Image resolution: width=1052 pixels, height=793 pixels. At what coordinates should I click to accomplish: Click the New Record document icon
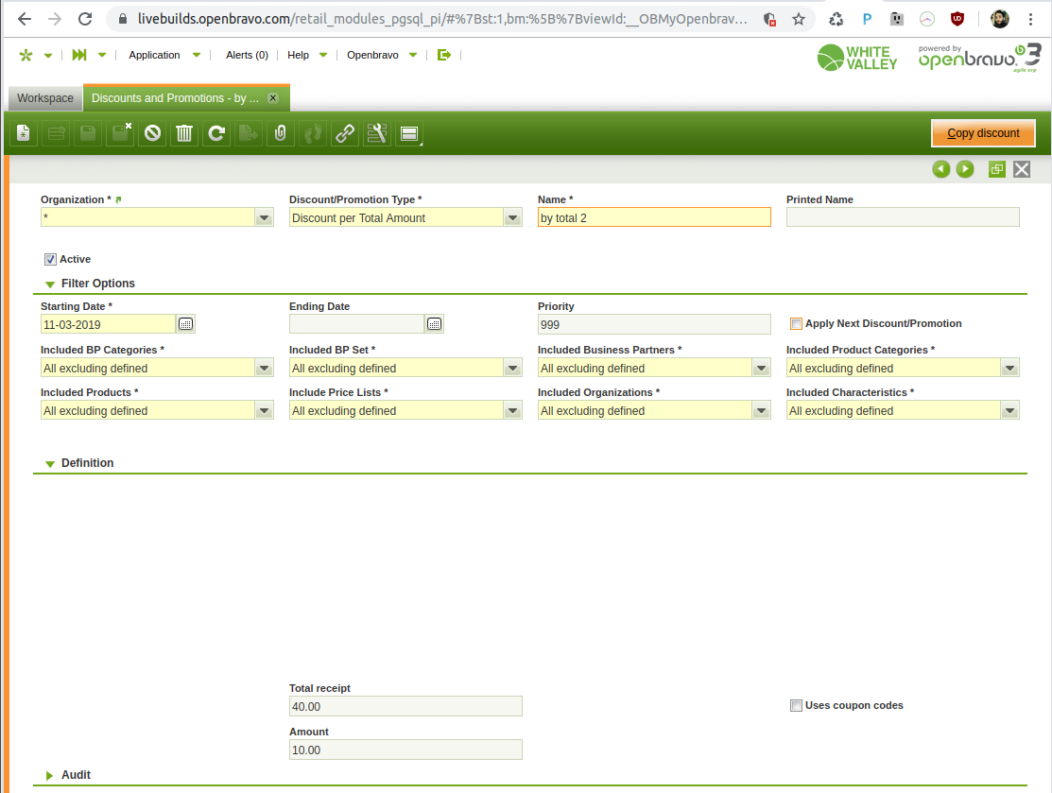coord(24,134)
